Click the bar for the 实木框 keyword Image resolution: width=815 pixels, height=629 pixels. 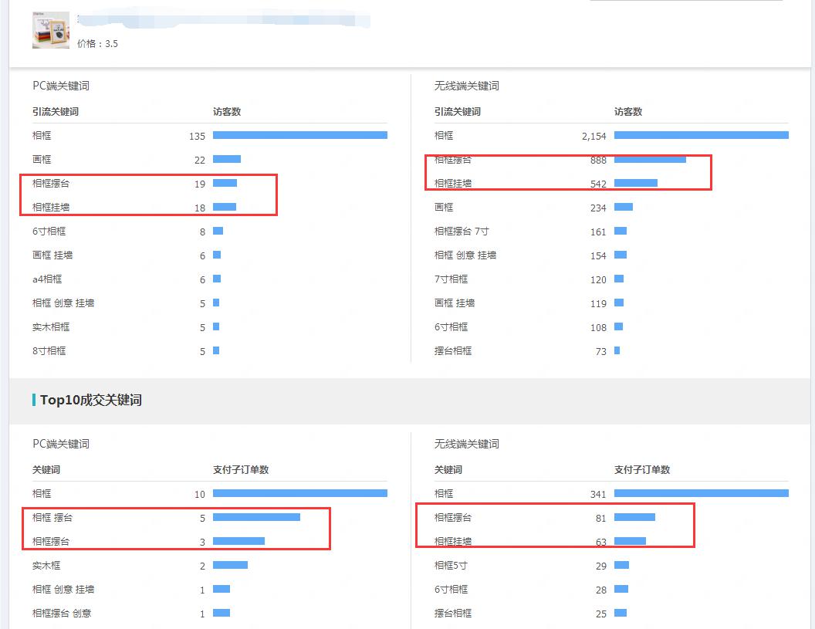click(230, 565)
